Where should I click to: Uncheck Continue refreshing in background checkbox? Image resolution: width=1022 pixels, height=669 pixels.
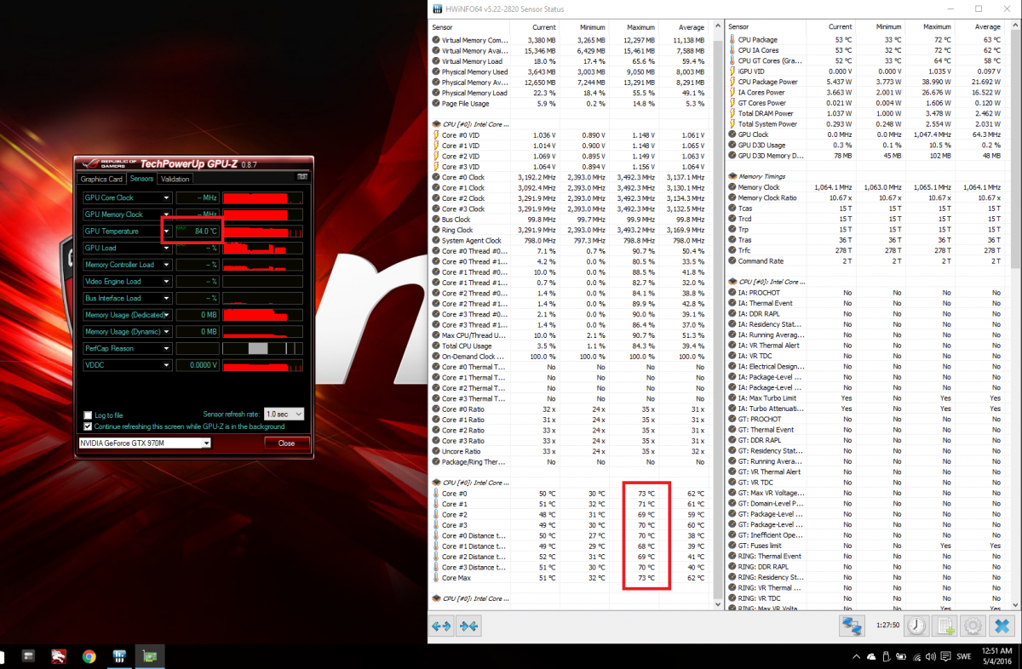point(88,426)
